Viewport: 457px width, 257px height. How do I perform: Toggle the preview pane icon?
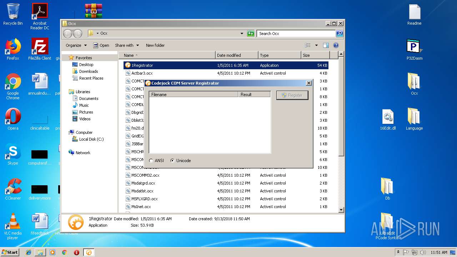pyautogui.click(x=326, y=45)
